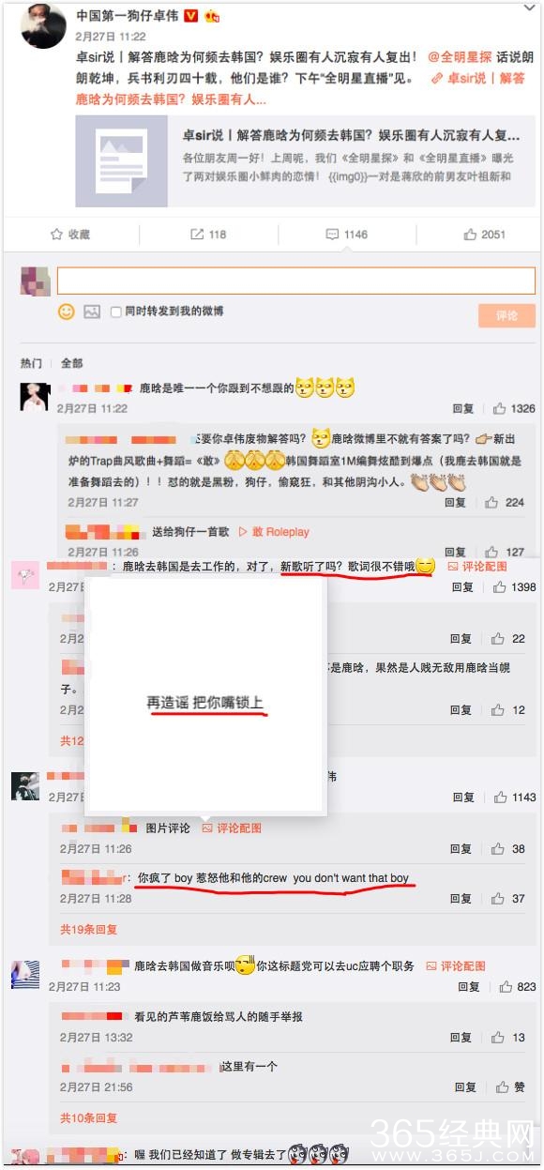Like the post with 2051 thumbs-up

[x=470, y=235]
